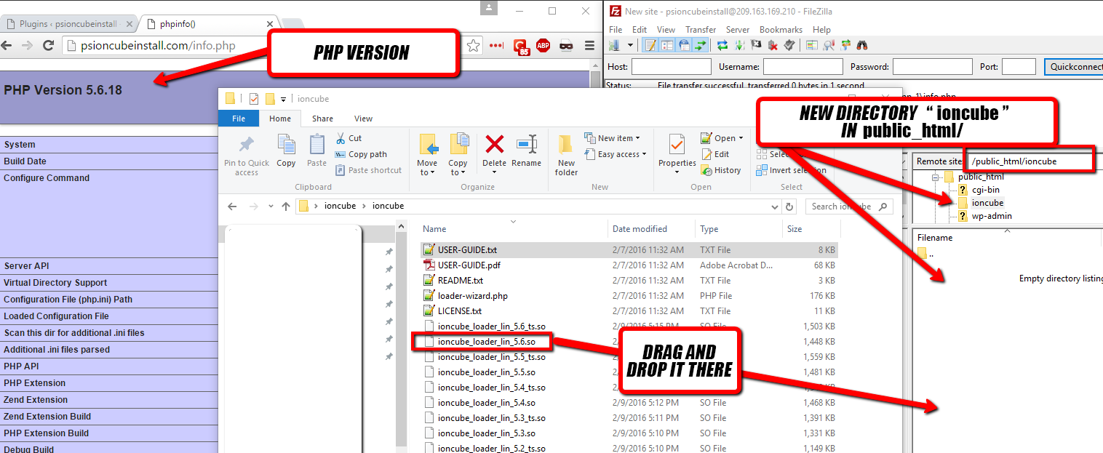Click the Password input field

coord(932,67)
